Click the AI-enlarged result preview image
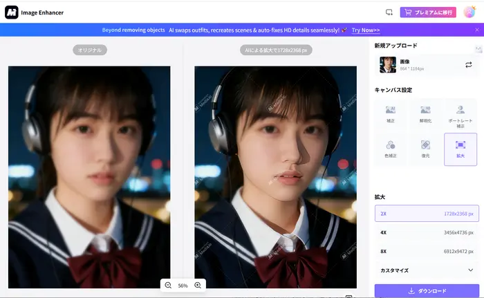The image size is (484, 298). point(275,177)
